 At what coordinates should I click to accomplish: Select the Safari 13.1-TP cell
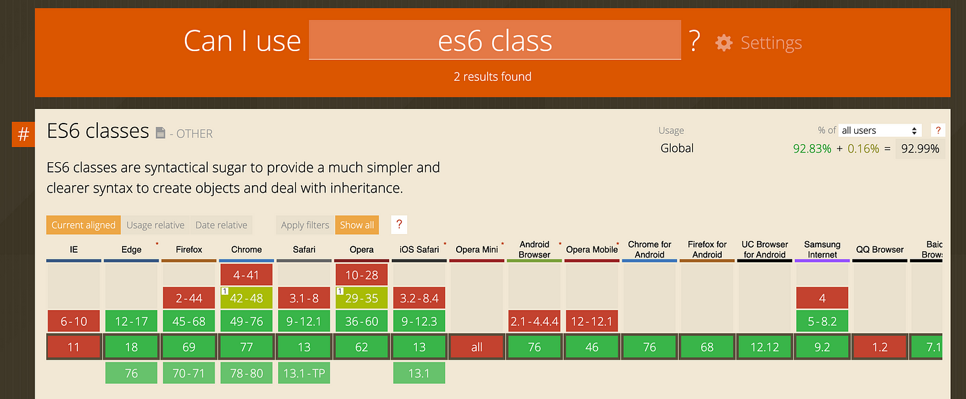pos(304,373)
